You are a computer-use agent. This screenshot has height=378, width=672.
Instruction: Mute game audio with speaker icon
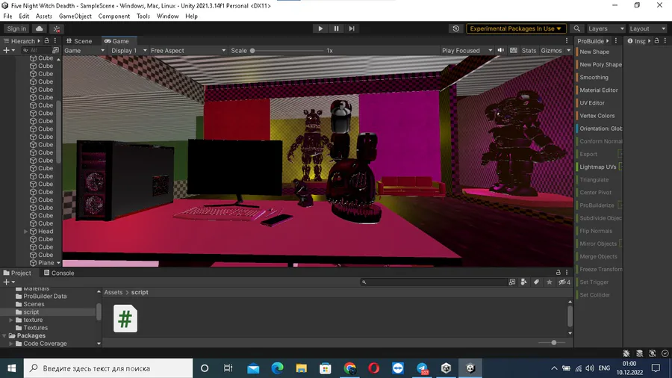point(500,50)
